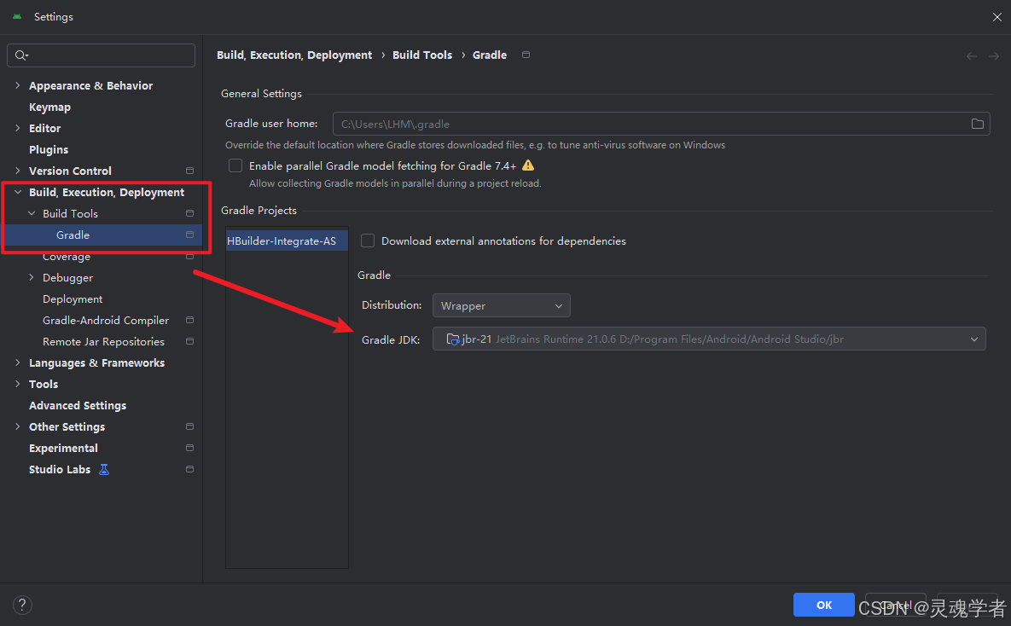
Task: Open Studio Labs settings page
Action: (60, 469)
